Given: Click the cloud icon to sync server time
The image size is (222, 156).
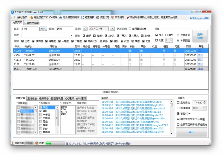Looking at the screenshot, I should coord(61,18).
